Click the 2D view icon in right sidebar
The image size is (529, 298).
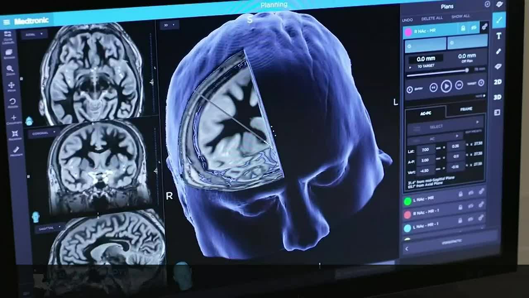(498, 82)
